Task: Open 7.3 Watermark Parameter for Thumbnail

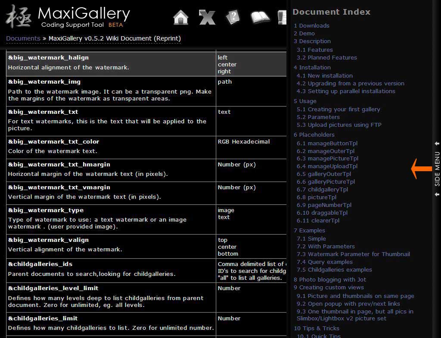Action: pyautogui.click(x=353, y=254)
